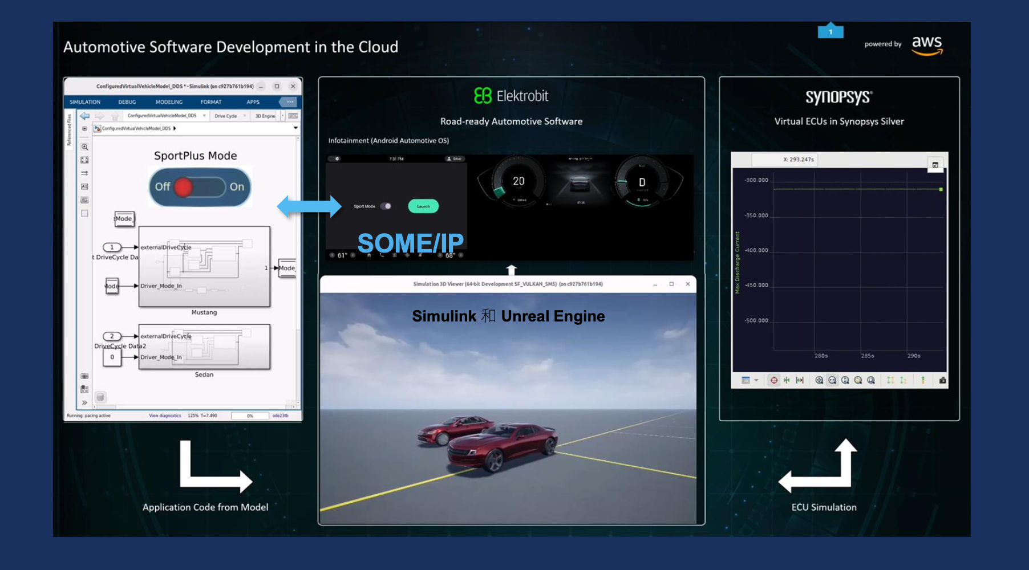
Task: Select the Area box palette icon
Action: click(x=84, y=213)
